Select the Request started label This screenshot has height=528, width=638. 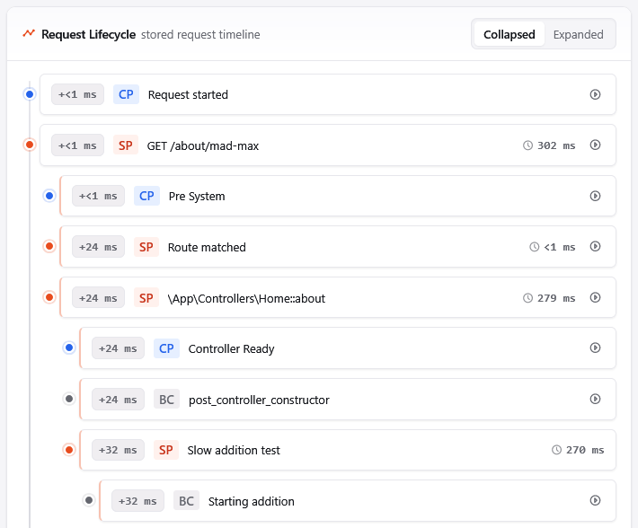[188, 94]
